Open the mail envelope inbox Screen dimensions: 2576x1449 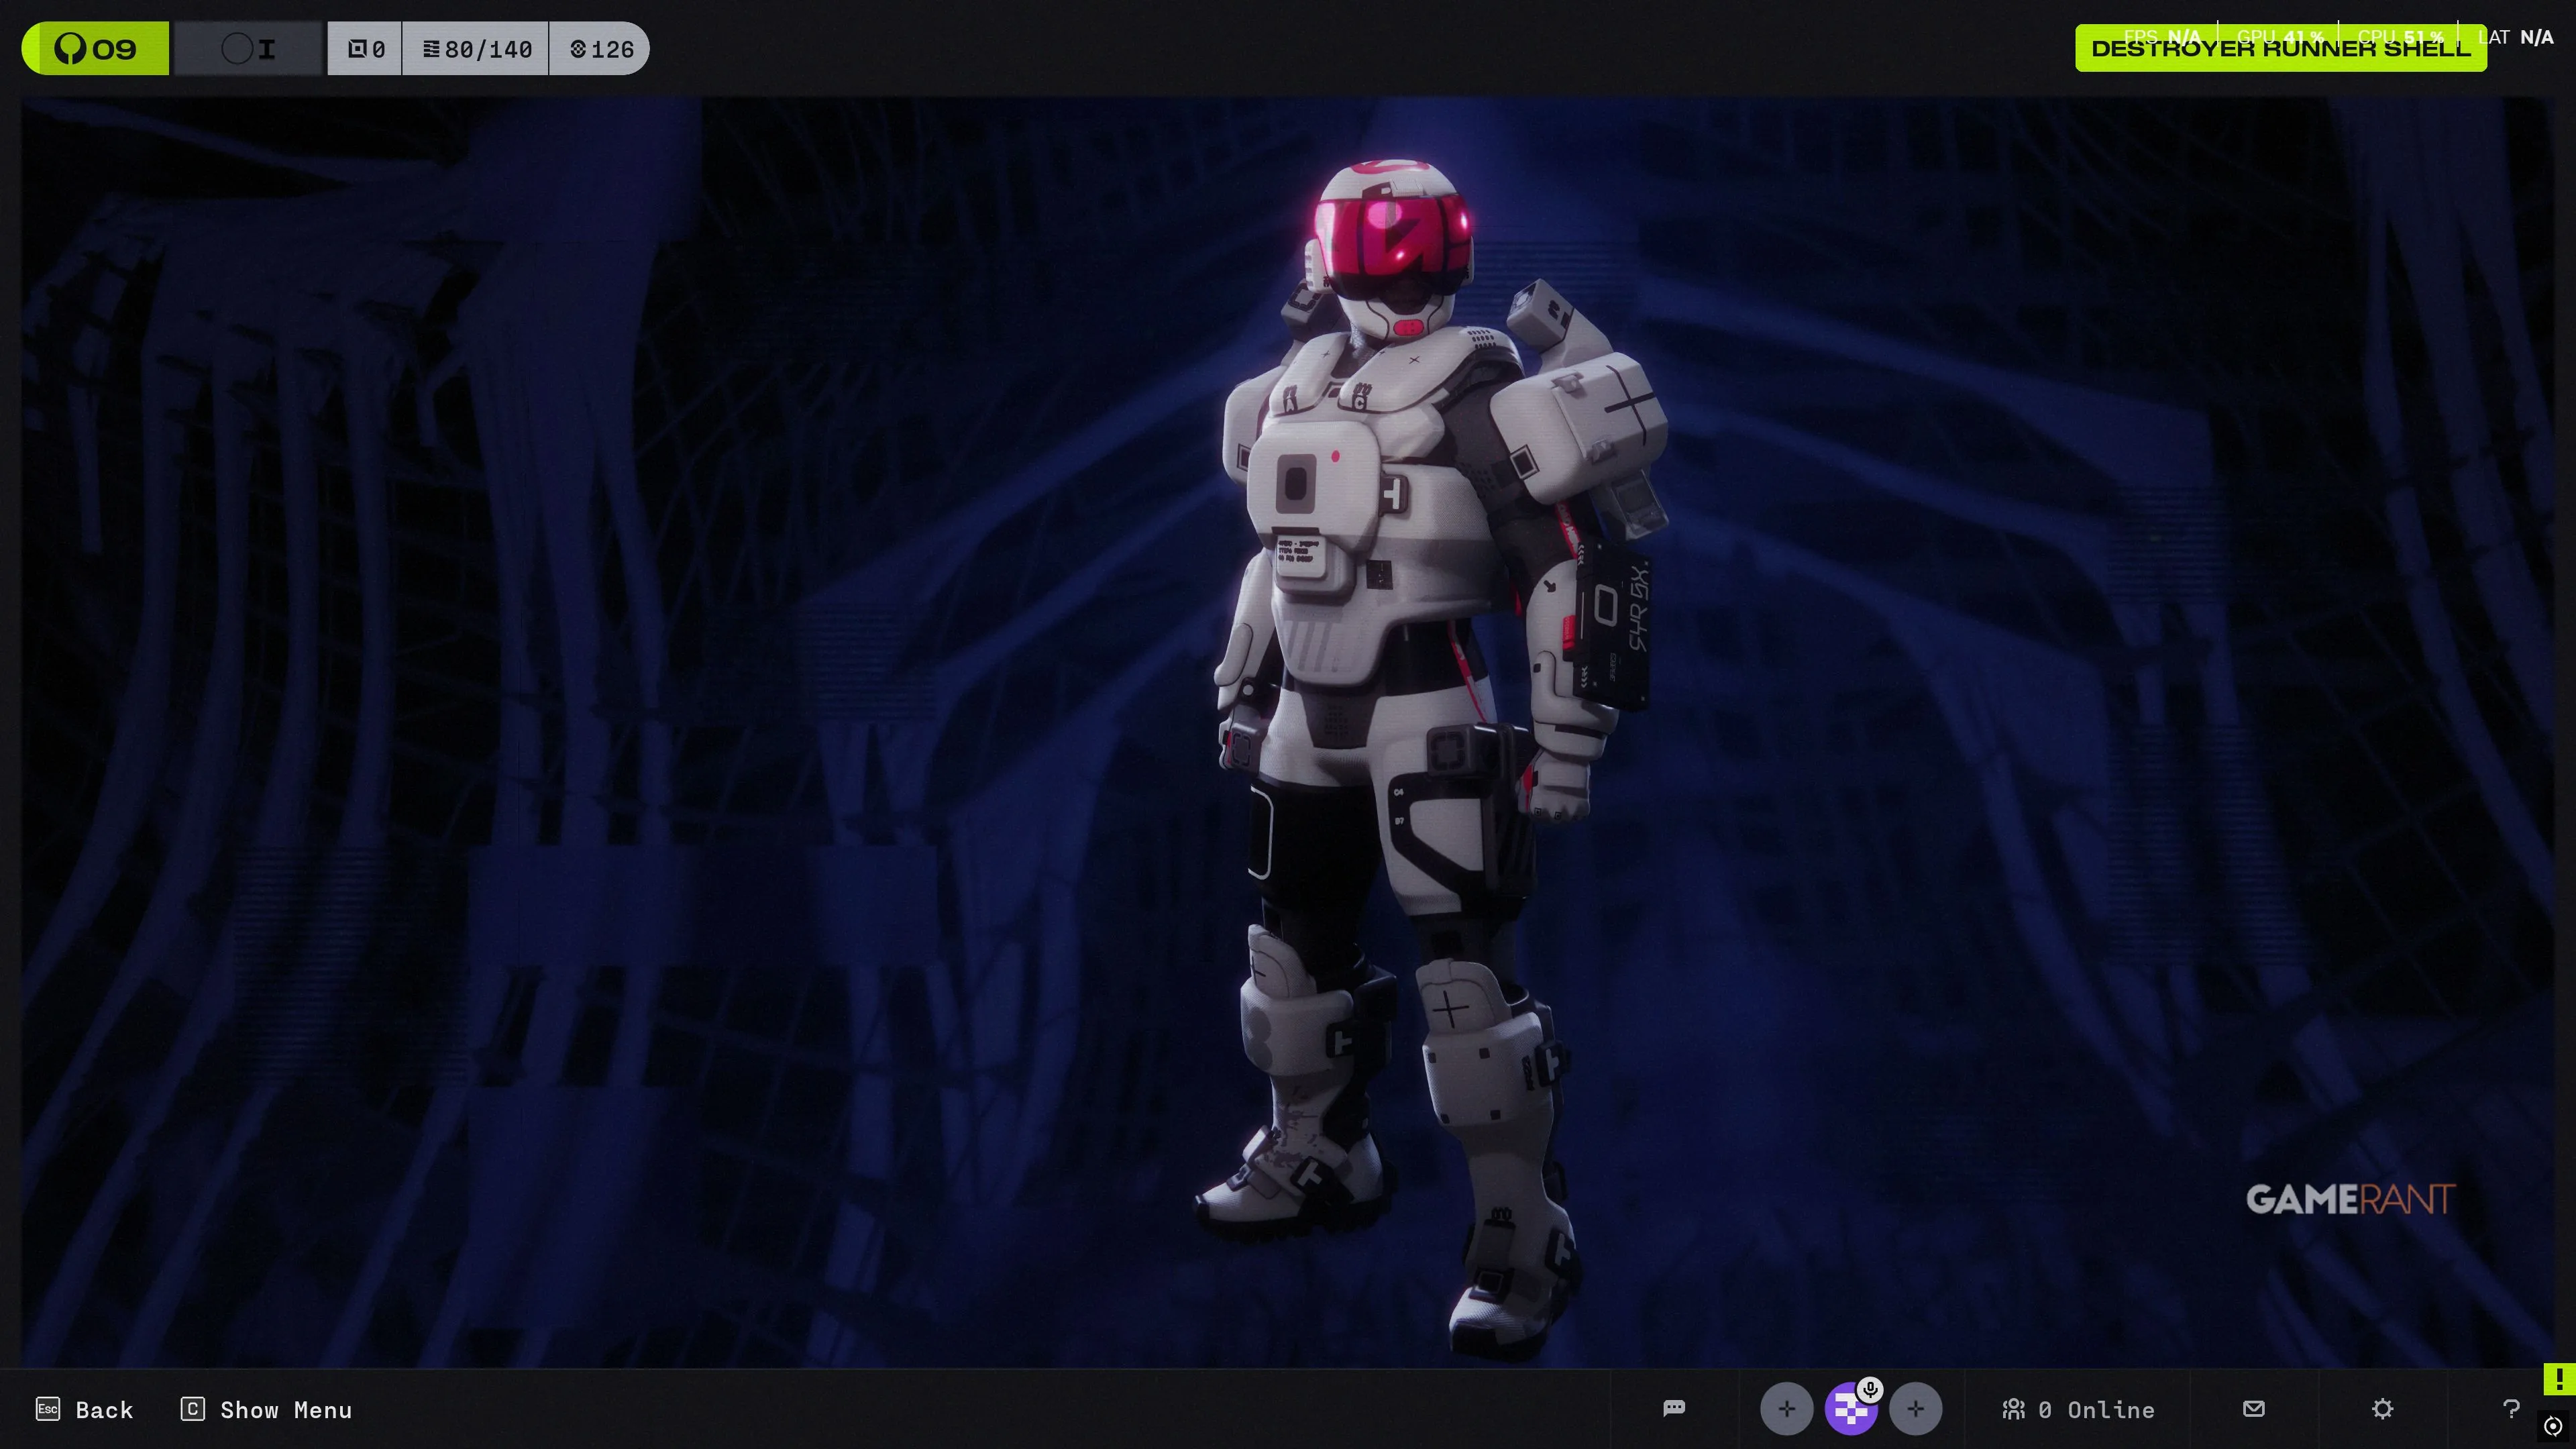pos(2253,1408)
